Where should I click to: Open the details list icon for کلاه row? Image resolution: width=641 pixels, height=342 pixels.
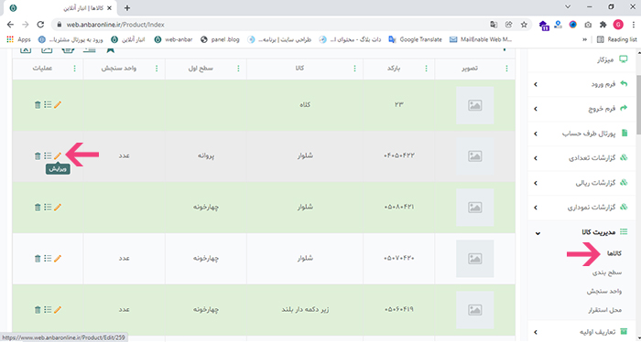coord(48,105)
